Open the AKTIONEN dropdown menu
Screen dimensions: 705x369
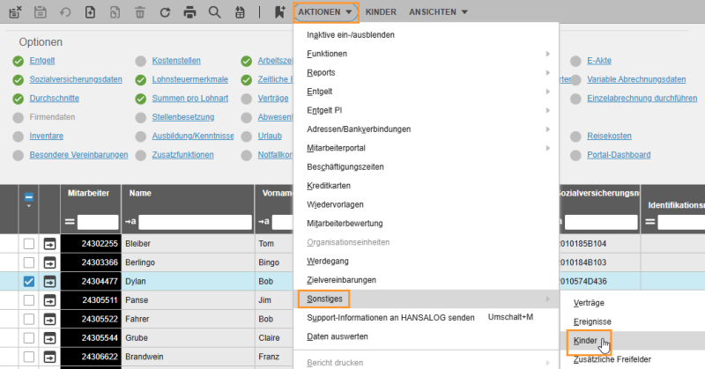(x=326, y=12)
